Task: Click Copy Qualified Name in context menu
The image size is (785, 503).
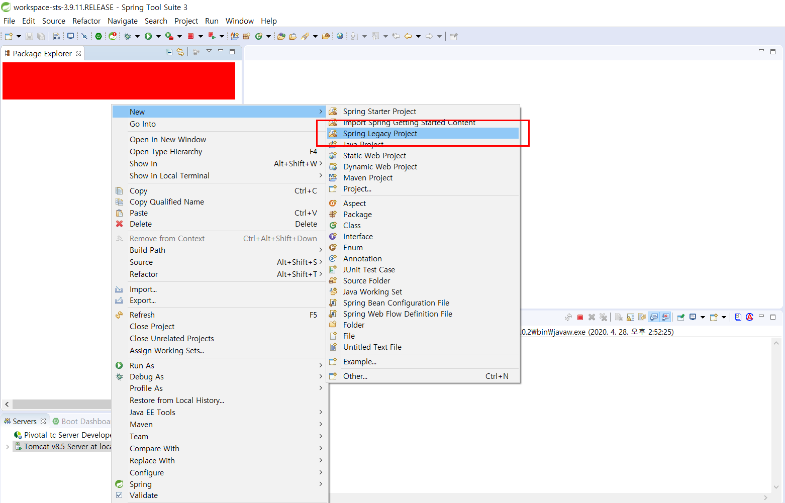Action: pos(220,202)
